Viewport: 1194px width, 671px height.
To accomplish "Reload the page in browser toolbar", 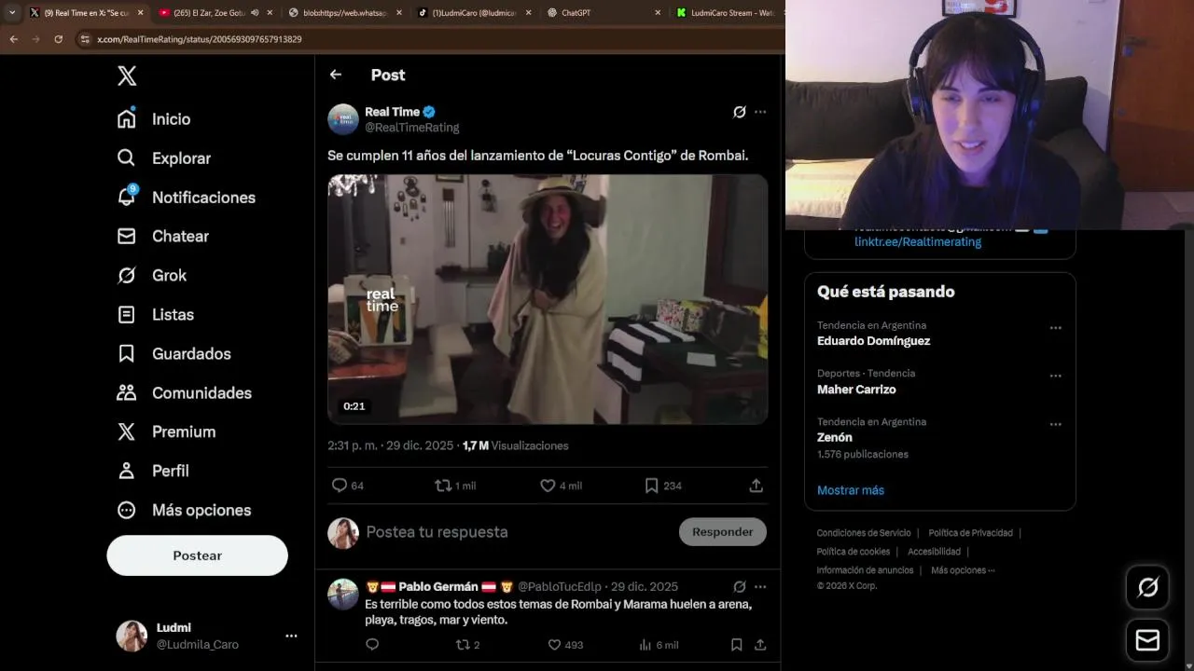I will pyautogui.click(x=58, y=39).
